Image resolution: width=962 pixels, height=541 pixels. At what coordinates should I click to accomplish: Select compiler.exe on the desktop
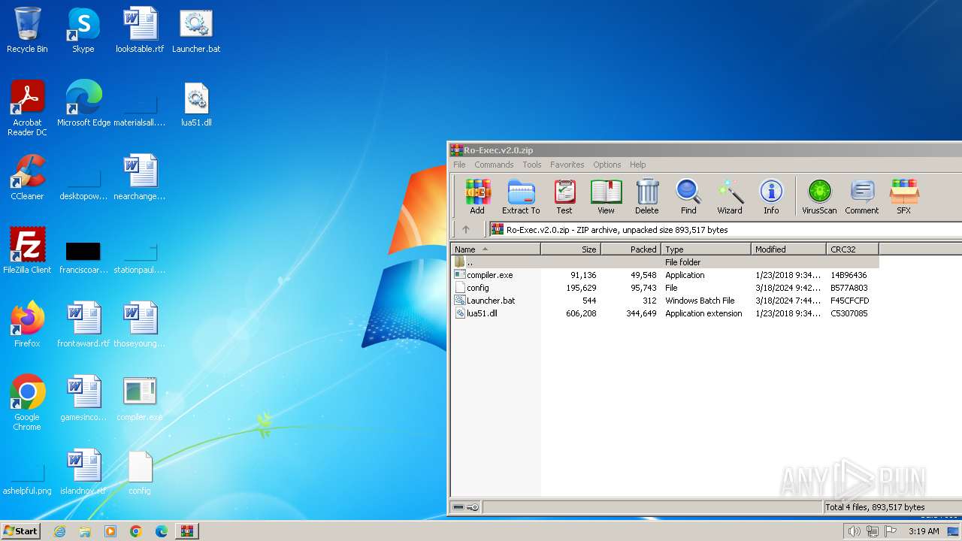[x=140, y=398]
